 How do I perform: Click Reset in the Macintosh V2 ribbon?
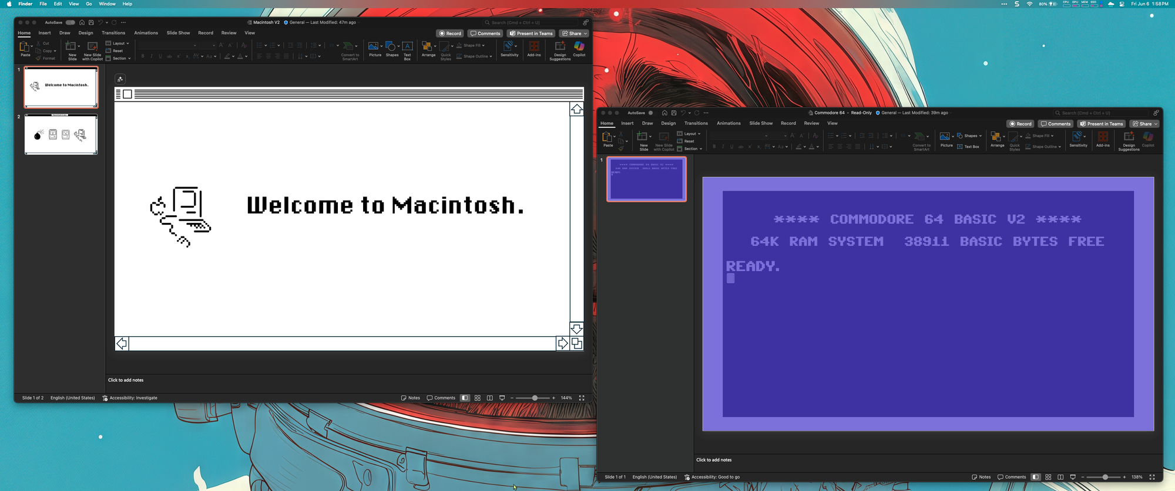(x=115, y=51)
